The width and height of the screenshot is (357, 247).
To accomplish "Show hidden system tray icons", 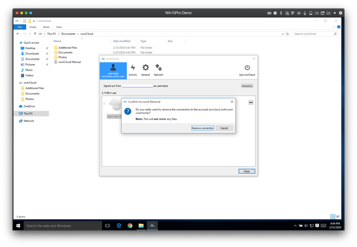I will point(295,226).
